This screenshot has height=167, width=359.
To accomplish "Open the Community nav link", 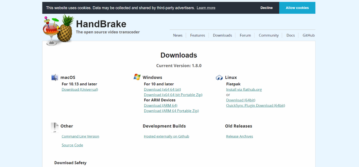I will [x=269, y=35].
